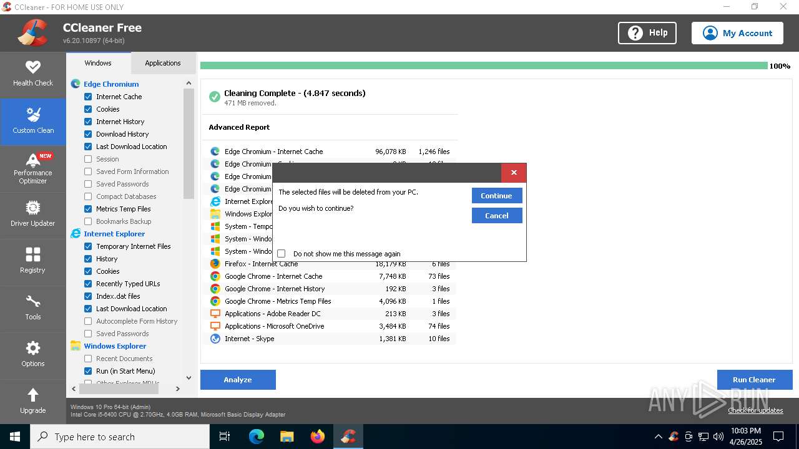Click the Microsoft OneDrive row icon
This screenshot has width=799, height=449.
tap(215, 326)
